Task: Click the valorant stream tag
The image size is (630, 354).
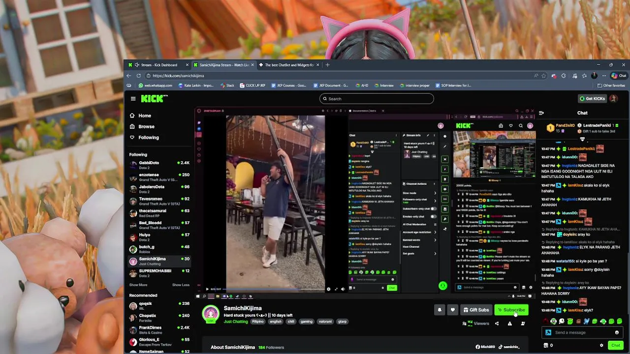Action: [325, 322]
